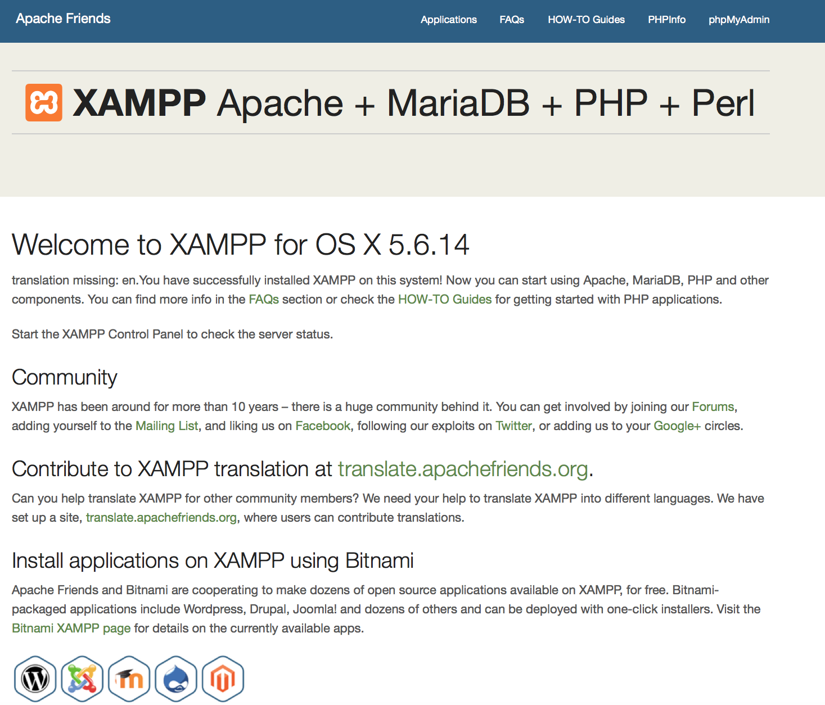Click the Google+ link under Community
The image size is (825, 705).
coord(677,426)
